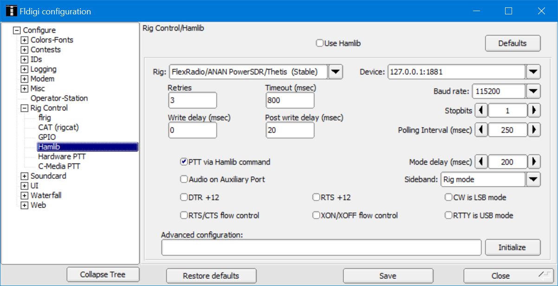Increase Mode delay using right arrow
The width and height of the screenshot is (558, 286).
click(x=534, y=162)
